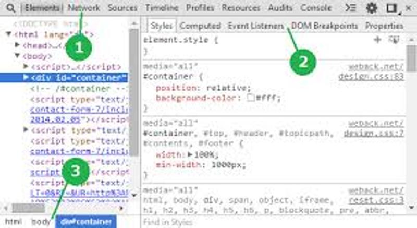Click the Styles pane vertical scrollbar thumb

[411, 58]
